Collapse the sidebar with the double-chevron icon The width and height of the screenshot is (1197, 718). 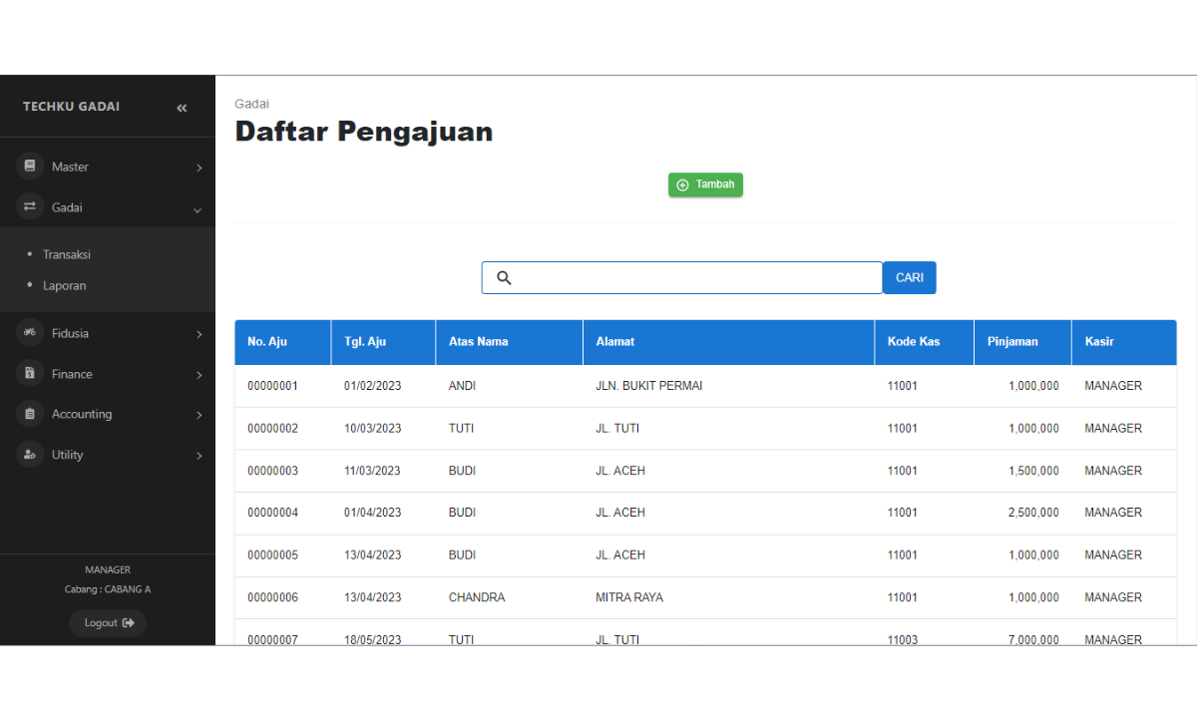182,108
